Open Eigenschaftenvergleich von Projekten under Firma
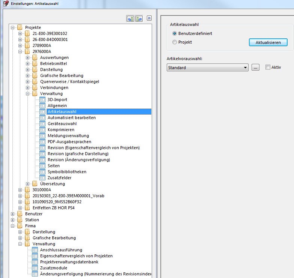Image resolution: width=294 pixels, height=278 pixels. [x=76, y=256]
